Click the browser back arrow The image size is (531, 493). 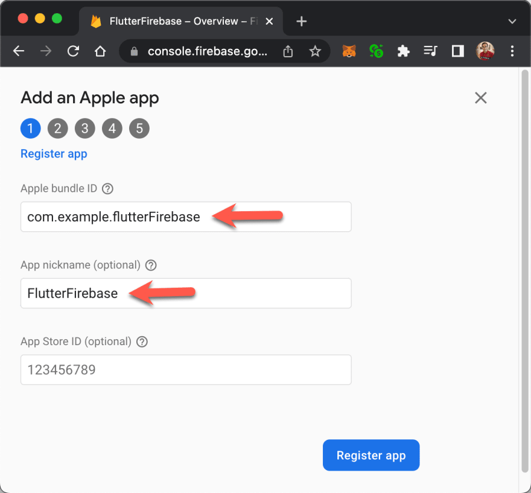(19, 51)
